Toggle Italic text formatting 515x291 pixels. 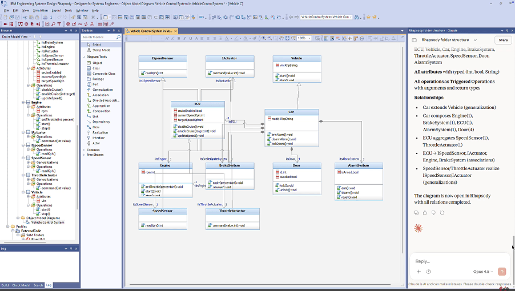point(184,38)
